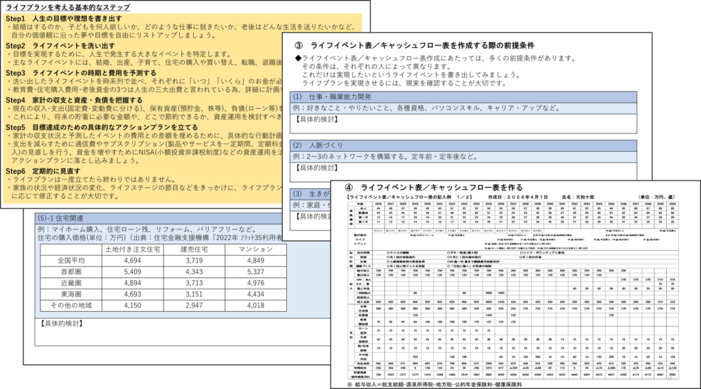Click the cell with value 3,713

pos(194,283)
